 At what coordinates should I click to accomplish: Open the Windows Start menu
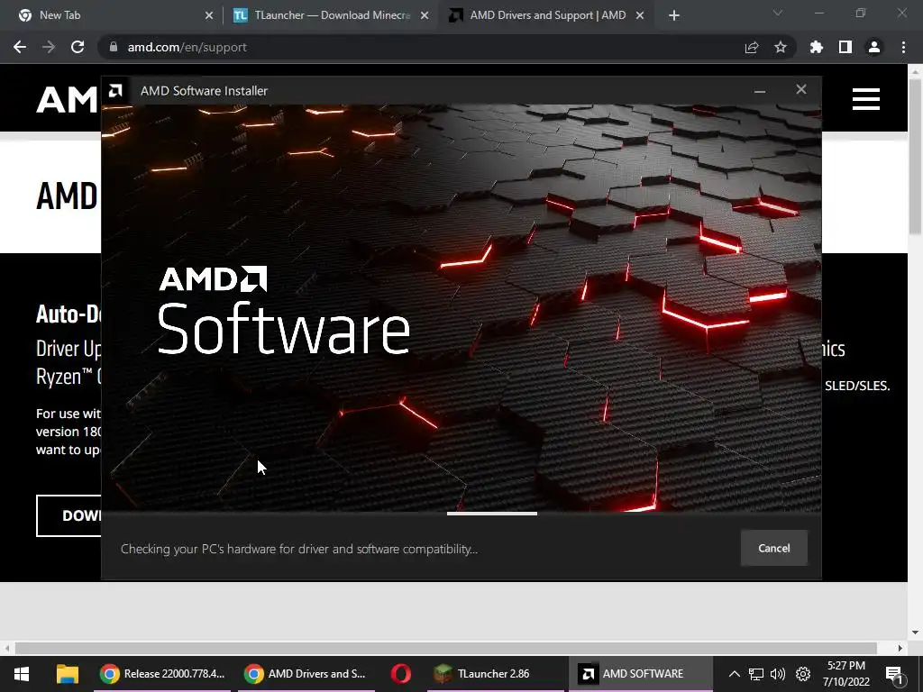(22, 674)
